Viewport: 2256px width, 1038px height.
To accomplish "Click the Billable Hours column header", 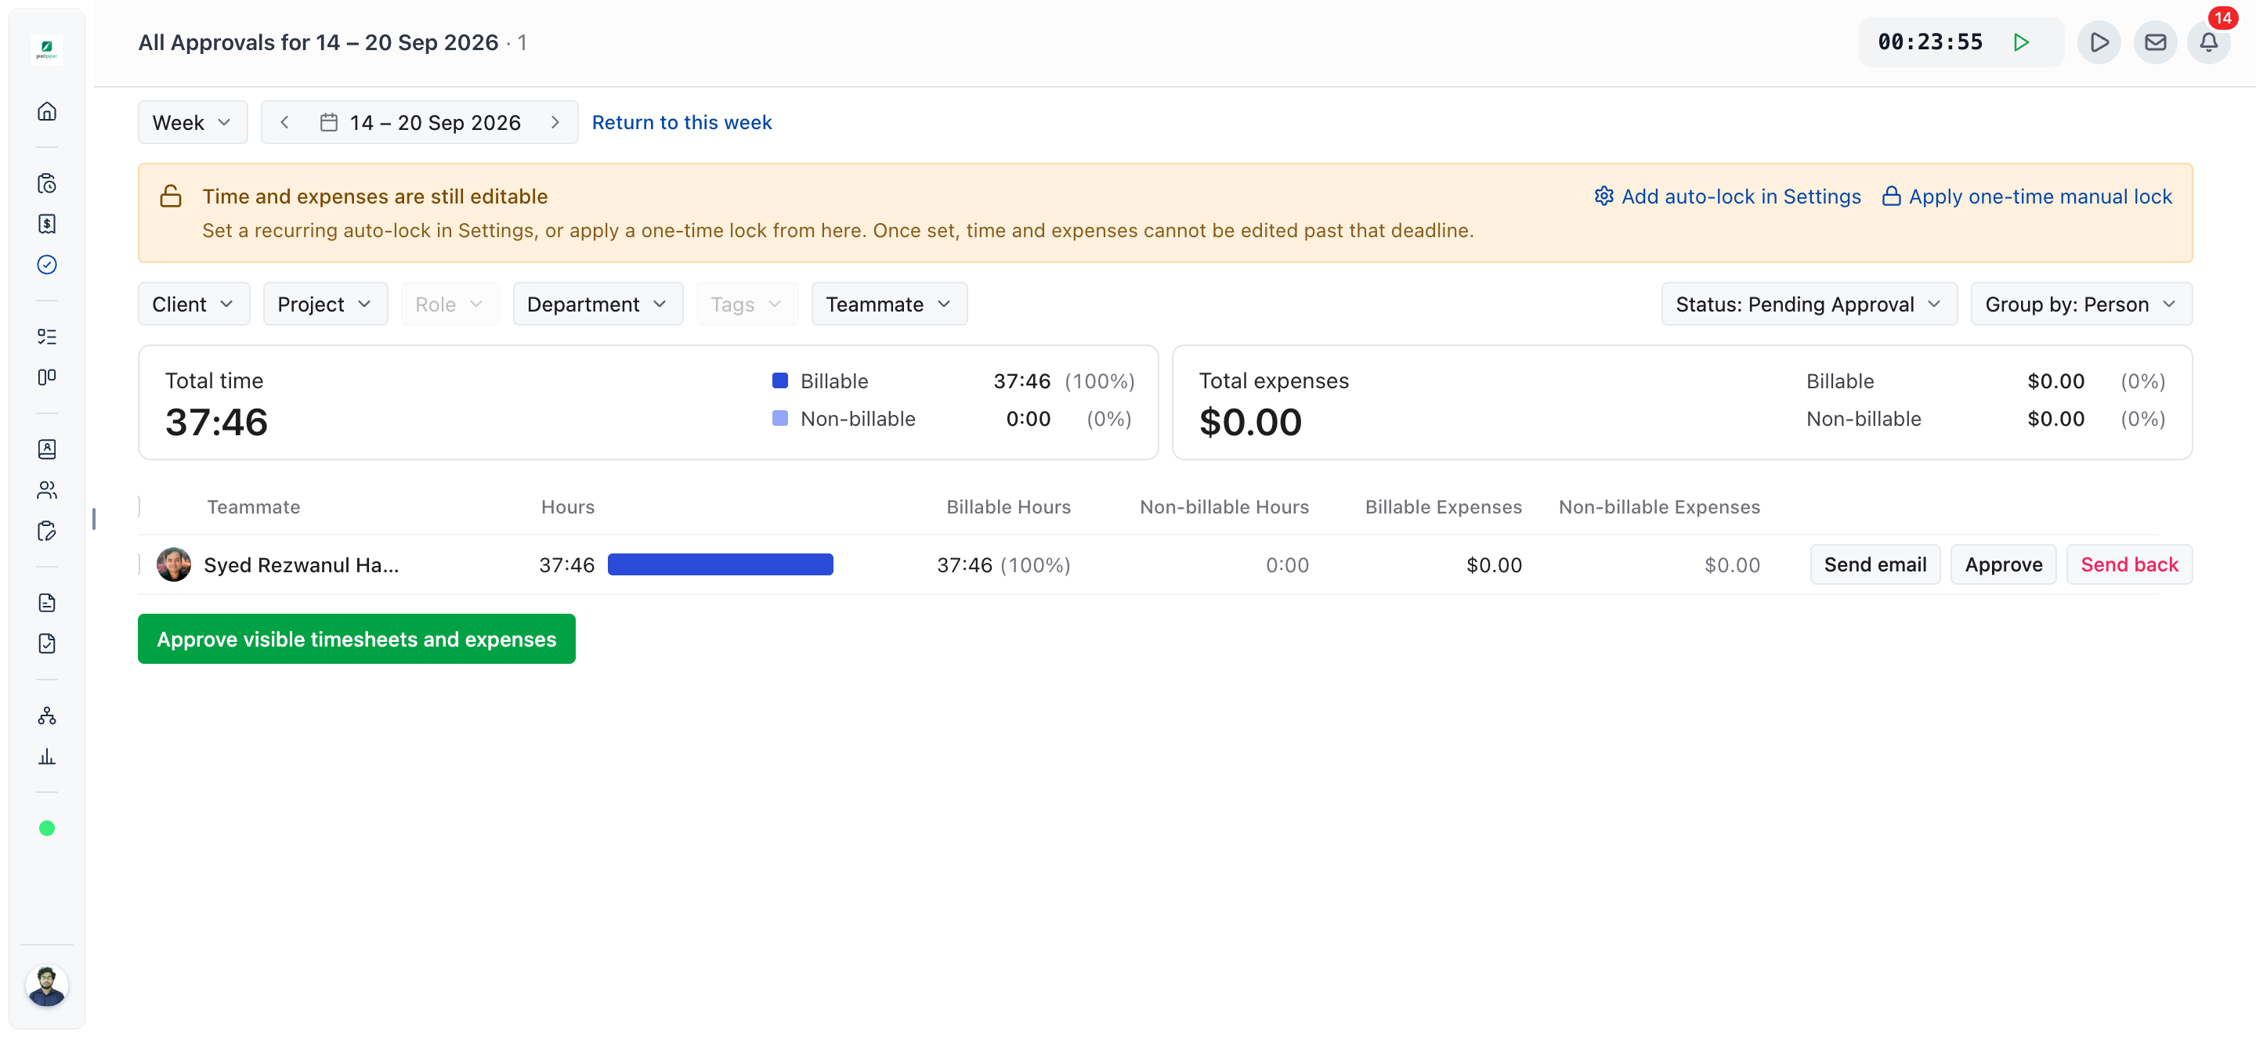I will tap(1008, 506).
